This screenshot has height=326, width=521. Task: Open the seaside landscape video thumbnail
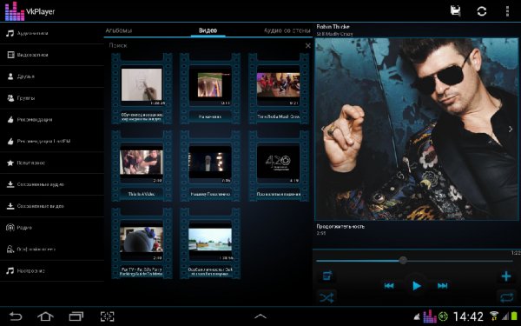[x=210, y=240]
